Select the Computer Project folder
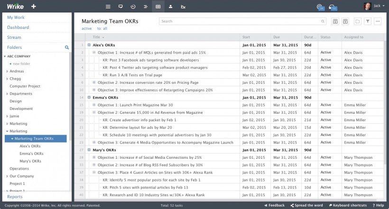 [25, 86]
